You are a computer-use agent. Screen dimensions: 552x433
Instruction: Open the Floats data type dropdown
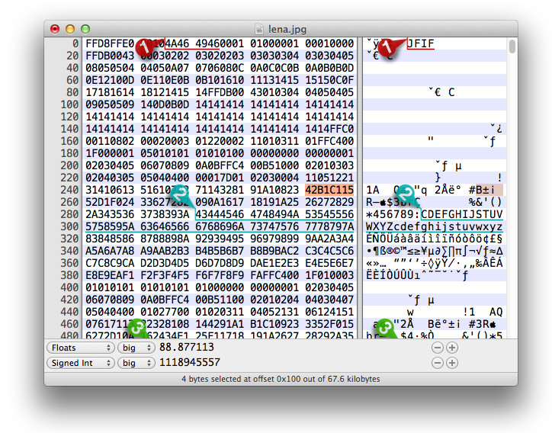coord(81,348)
